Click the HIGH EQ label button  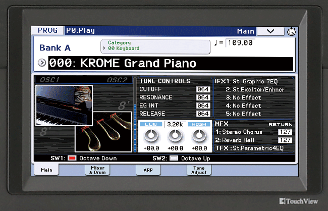[199, 124]
